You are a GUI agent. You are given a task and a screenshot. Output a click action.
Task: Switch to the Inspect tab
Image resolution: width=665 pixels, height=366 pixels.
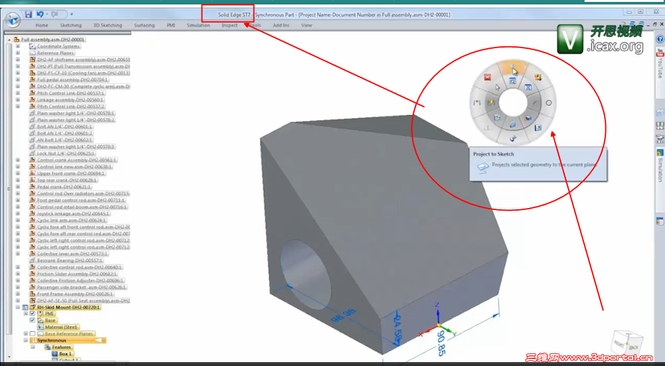[x=229, y=25]
